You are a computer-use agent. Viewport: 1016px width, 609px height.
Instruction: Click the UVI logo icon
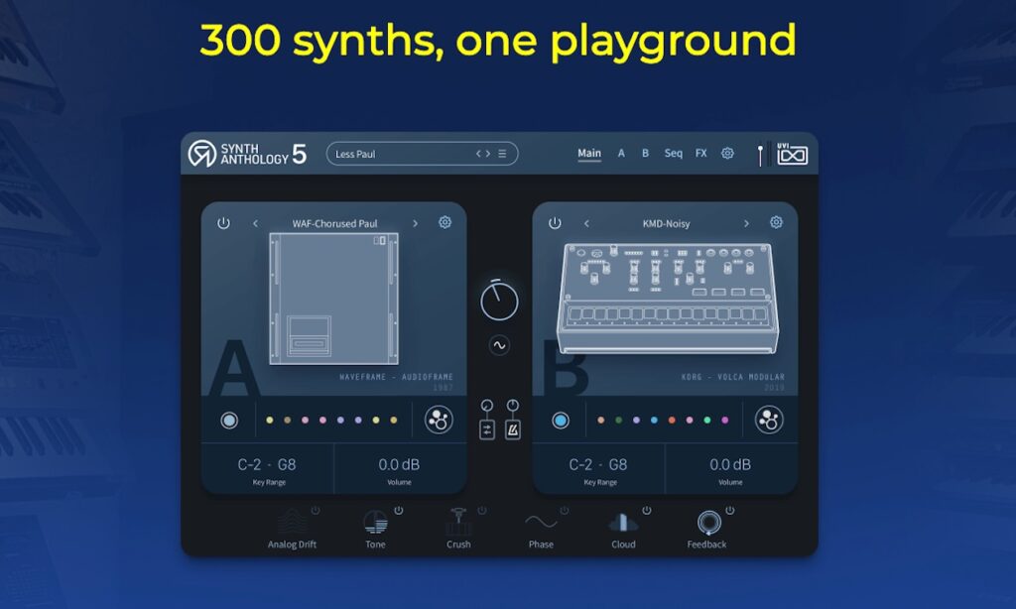coord(792,154)
